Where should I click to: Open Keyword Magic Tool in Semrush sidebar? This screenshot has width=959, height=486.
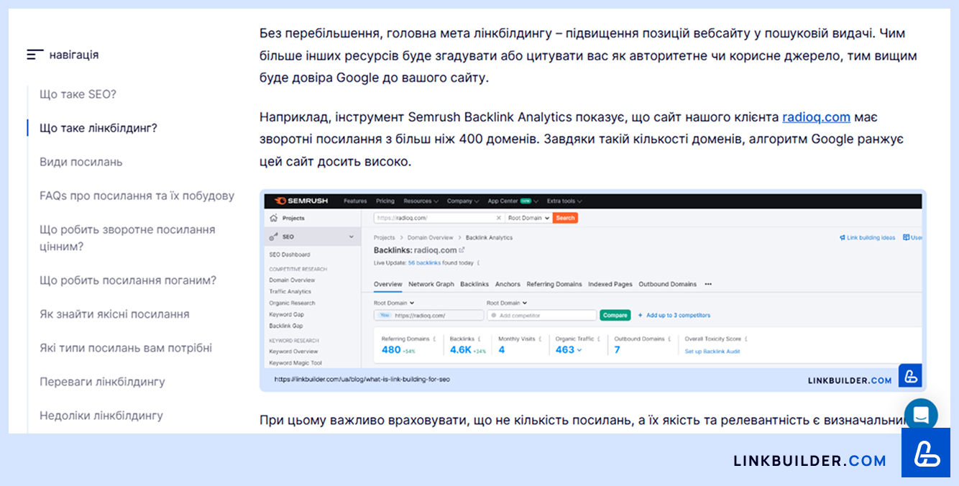point(295,363)
